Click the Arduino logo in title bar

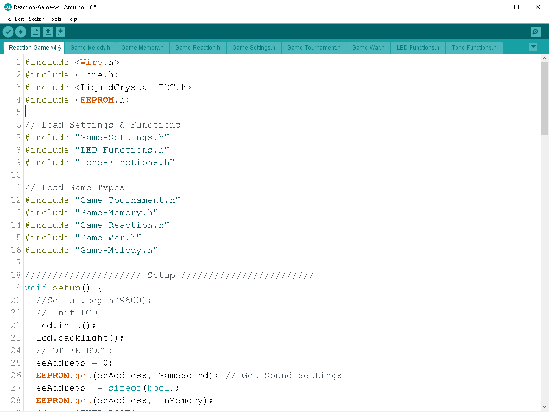click(7, 7)
